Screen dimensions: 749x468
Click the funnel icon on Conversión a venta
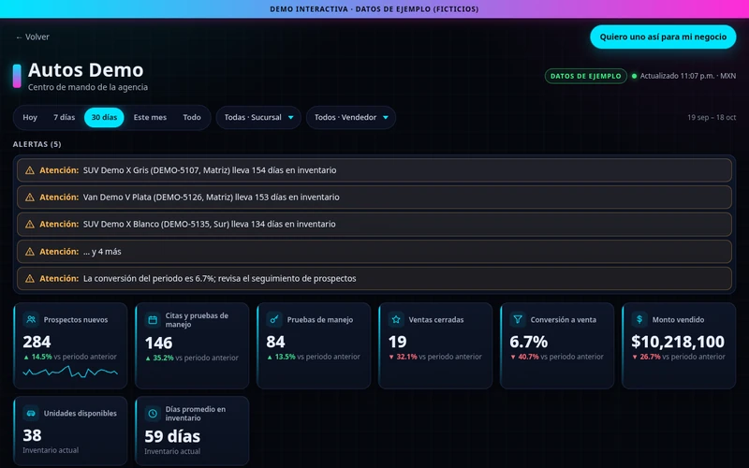click(518, 319)
